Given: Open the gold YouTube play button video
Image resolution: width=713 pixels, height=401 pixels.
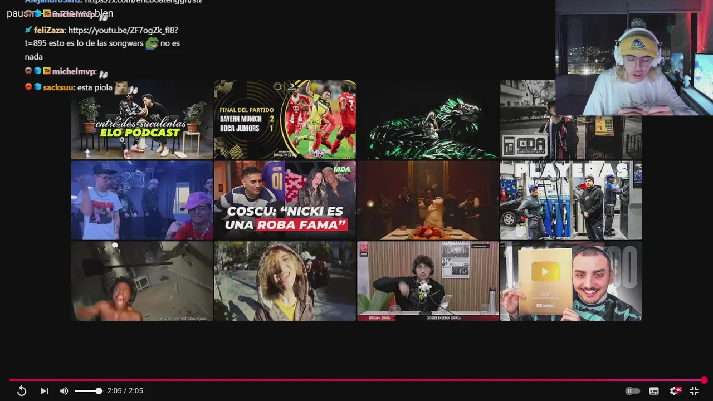Looking at the screenshot, I should pos(570,281).
